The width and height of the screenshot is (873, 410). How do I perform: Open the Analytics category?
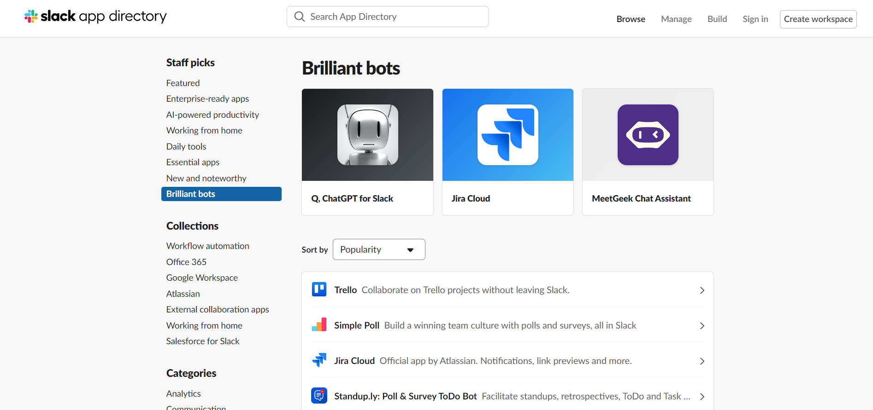coord(183,393)
